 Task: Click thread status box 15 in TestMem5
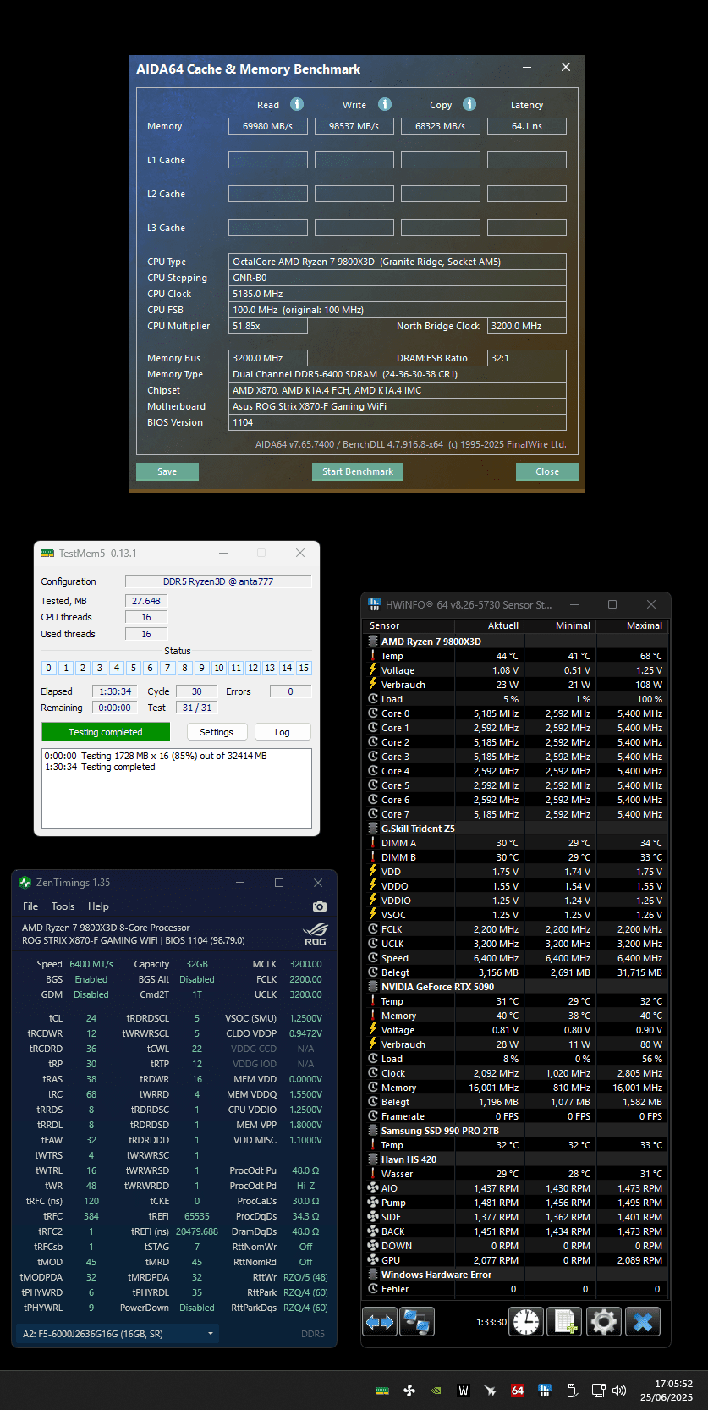click(x=304, y=668)
